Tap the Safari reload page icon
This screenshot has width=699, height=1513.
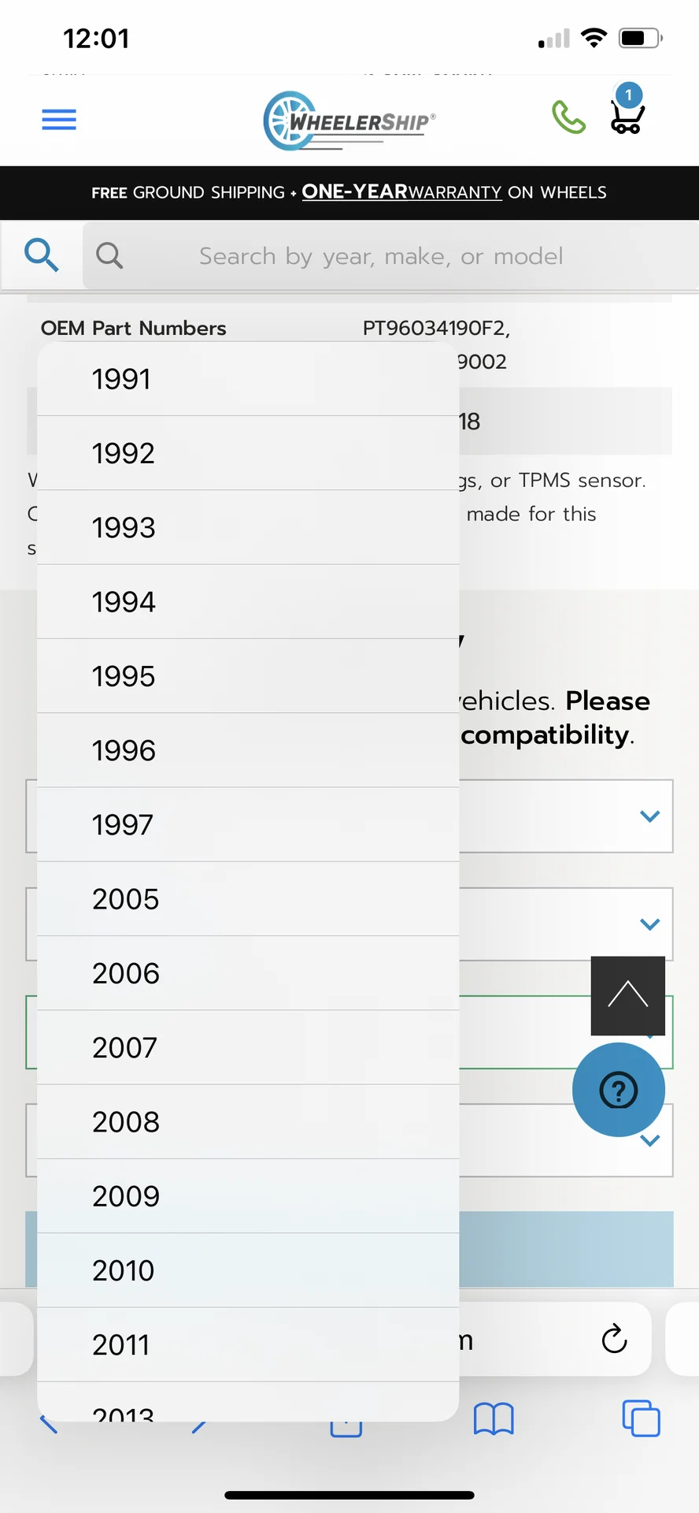pyautogui.click(x=614, y=1338)
